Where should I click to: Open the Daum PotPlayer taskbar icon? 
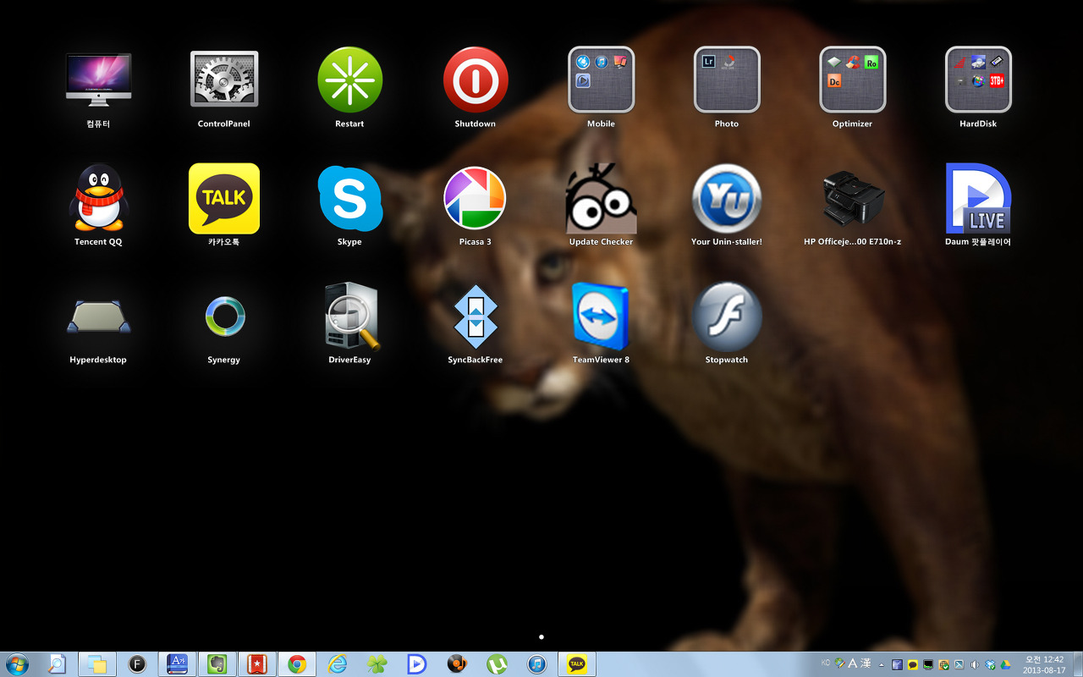tap(416, 664)
